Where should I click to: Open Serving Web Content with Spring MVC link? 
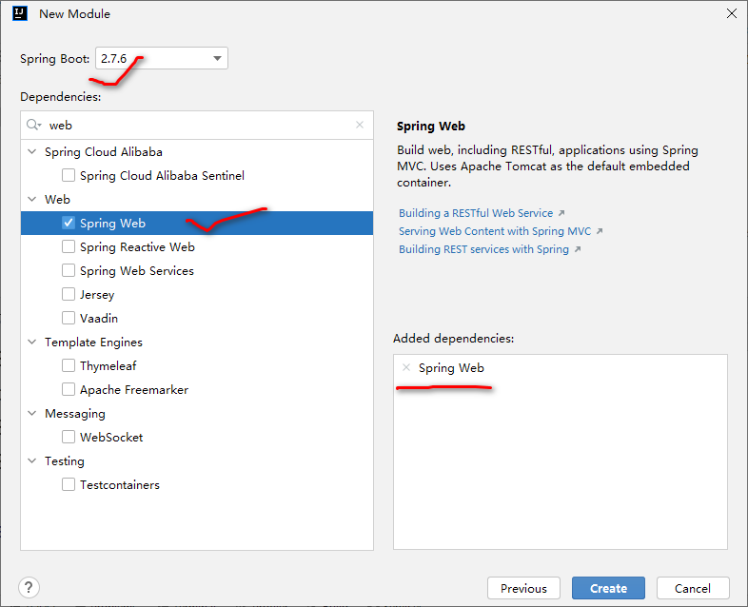point(495,231)
